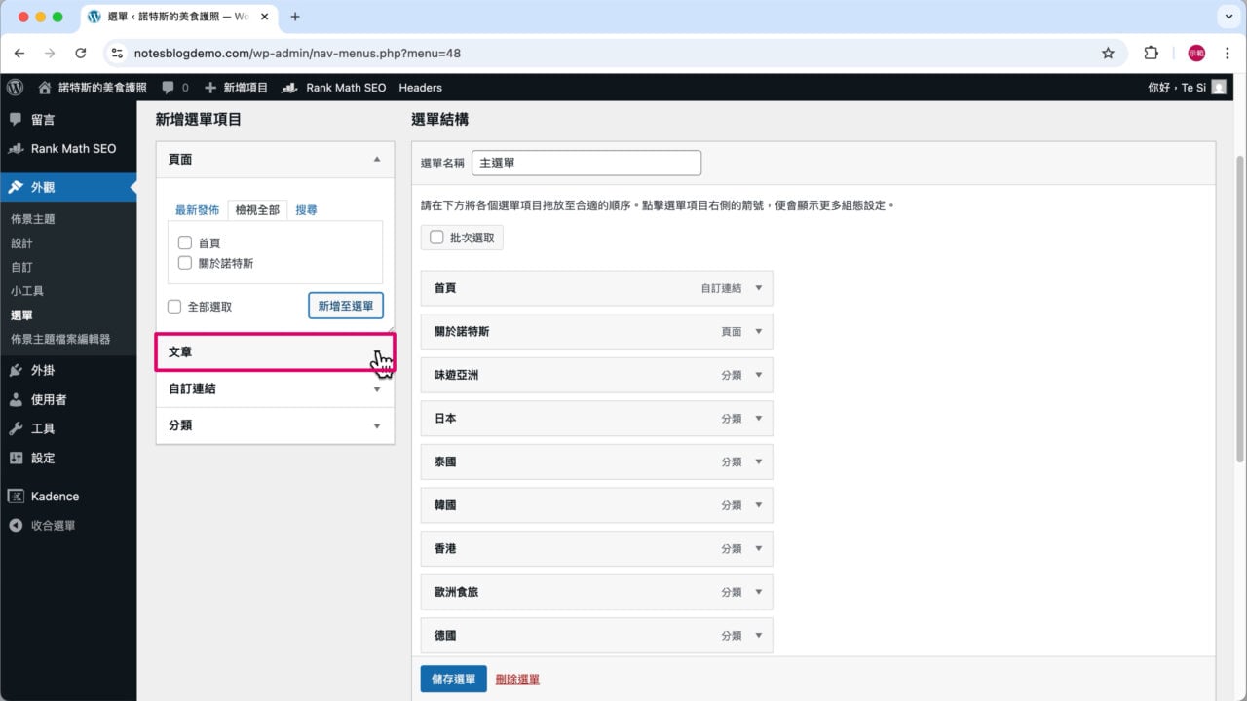Click the 刪除選單 delete link

click(516, 679)
